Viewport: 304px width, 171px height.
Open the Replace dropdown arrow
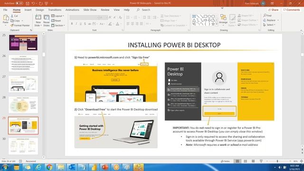coord(278,20)
